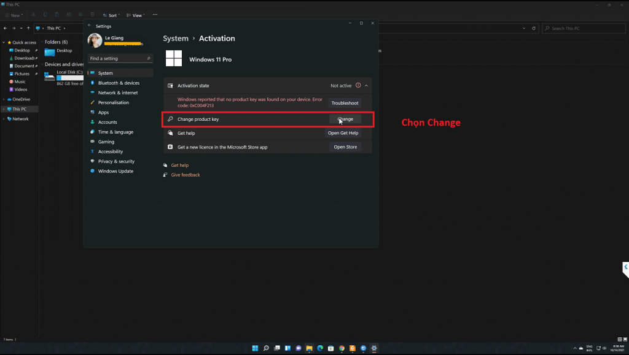Viewport: 629px width, 355px height.
Task: Open Search from the taskbar
Action: click(266, 348)
